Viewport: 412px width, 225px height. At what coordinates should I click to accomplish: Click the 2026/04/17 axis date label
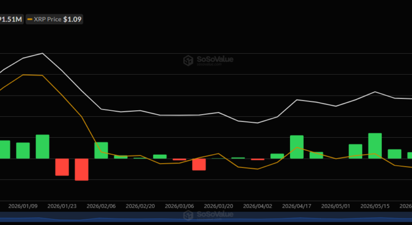click(297, 206)
